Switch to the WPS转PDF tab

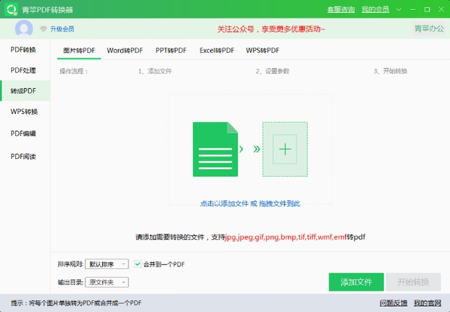pos(263,50)
